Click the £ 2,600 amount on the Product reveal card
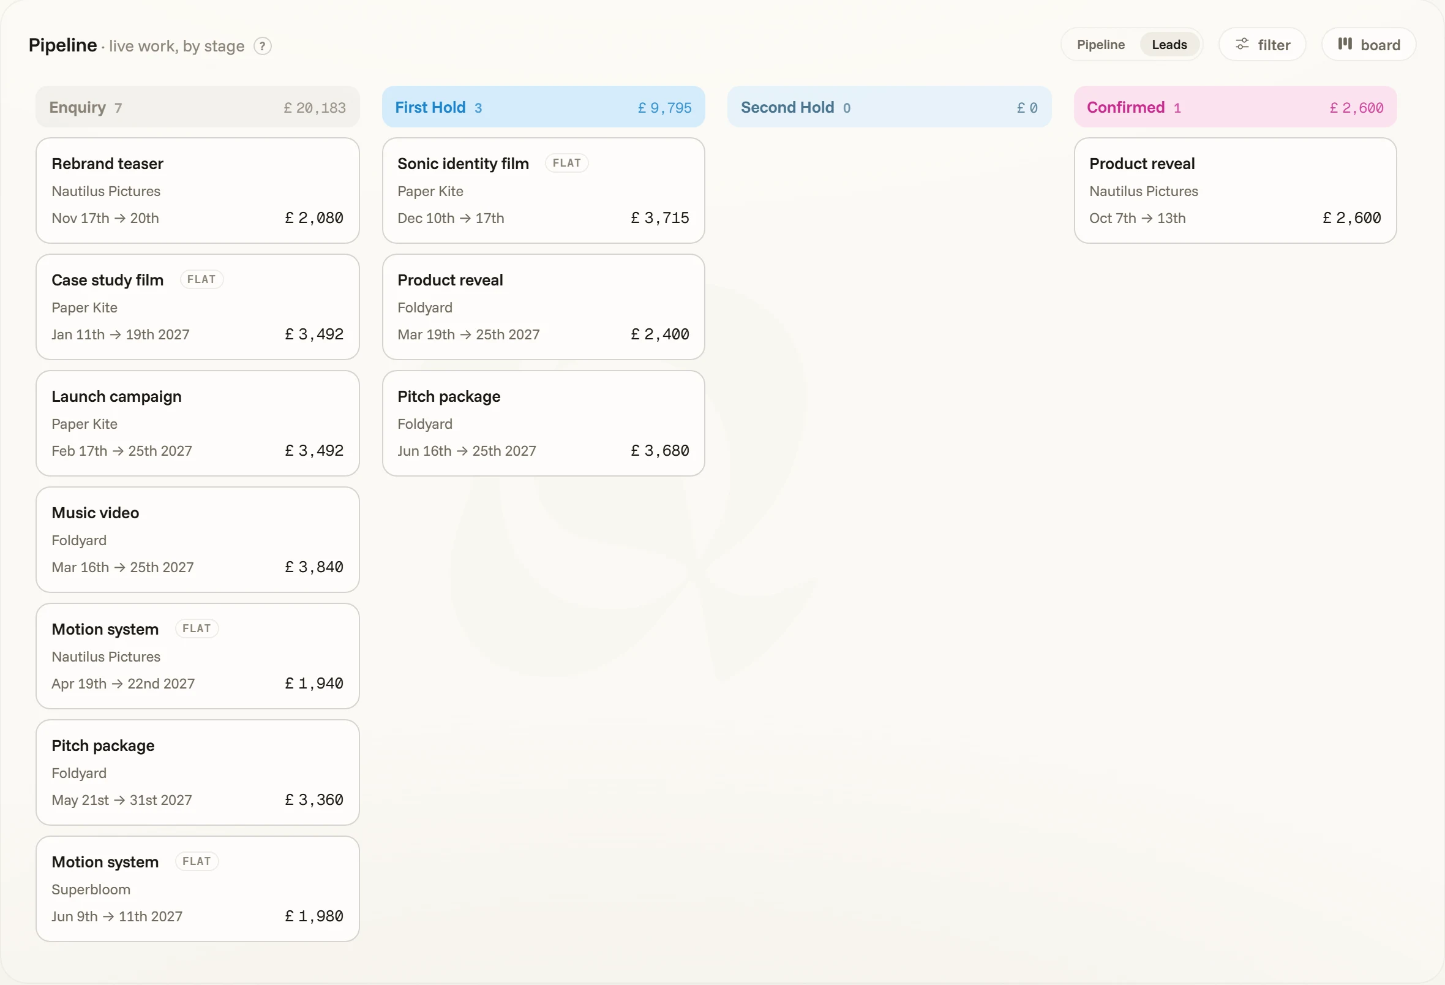This screenshot has height=985, width=1445. 1352,218
